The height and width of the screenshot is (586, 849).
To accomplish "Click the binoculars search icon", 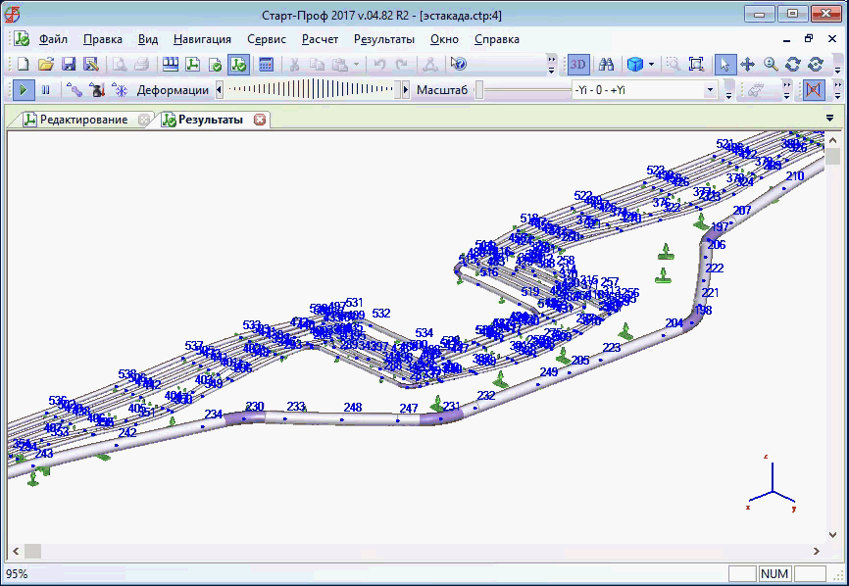I will (607, 64).
